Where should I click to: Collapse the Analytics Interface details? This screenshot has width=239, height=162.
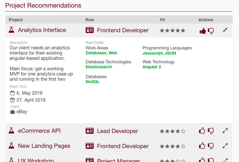225,30
